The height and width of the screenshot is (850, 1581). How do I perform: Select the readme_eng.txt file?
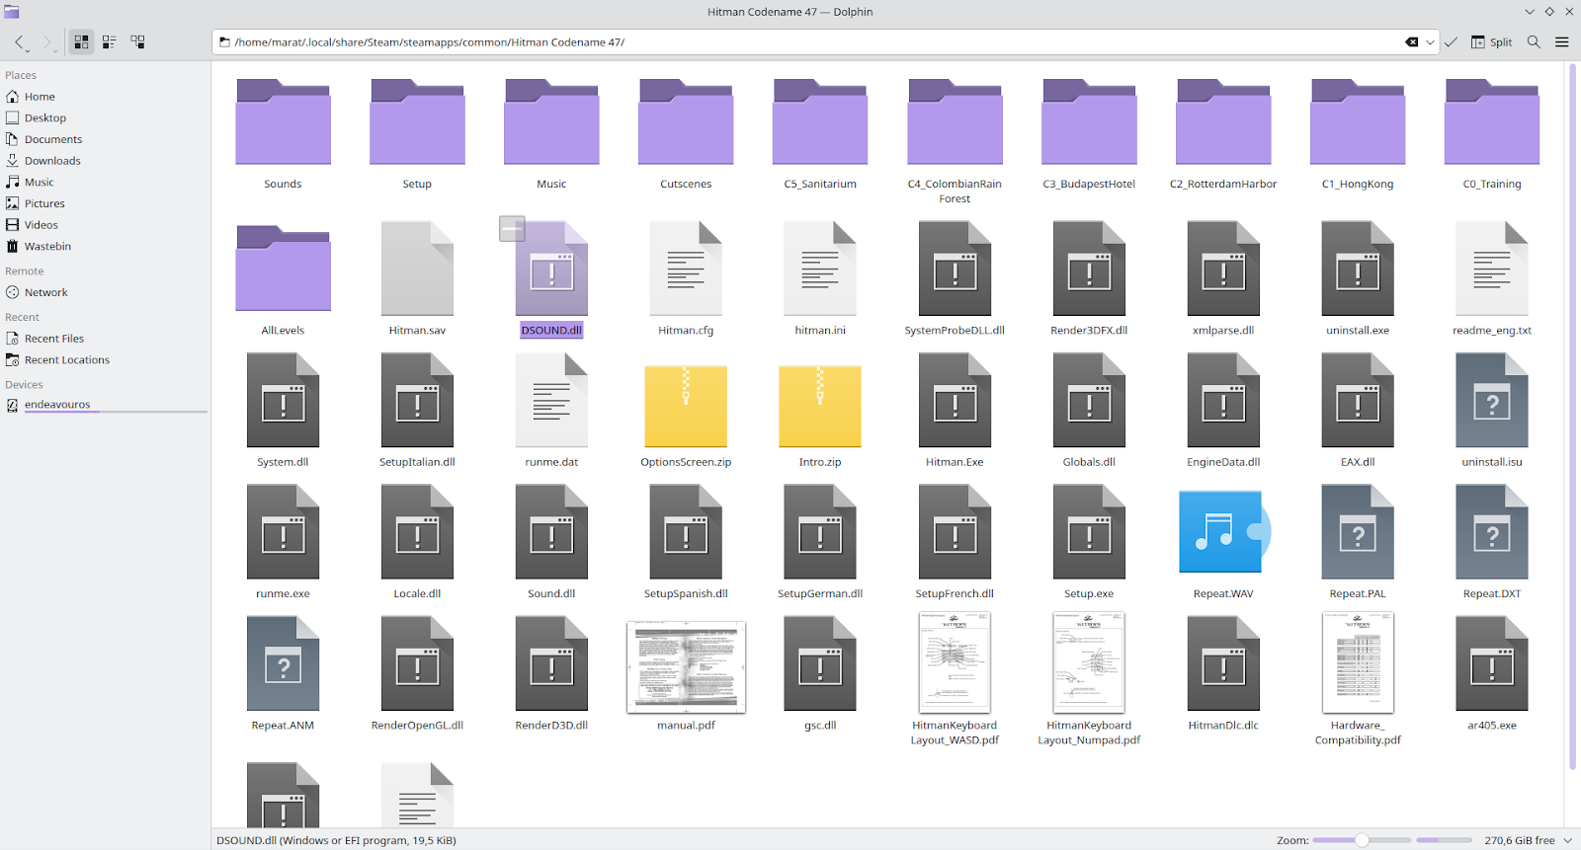(1492, 269)
